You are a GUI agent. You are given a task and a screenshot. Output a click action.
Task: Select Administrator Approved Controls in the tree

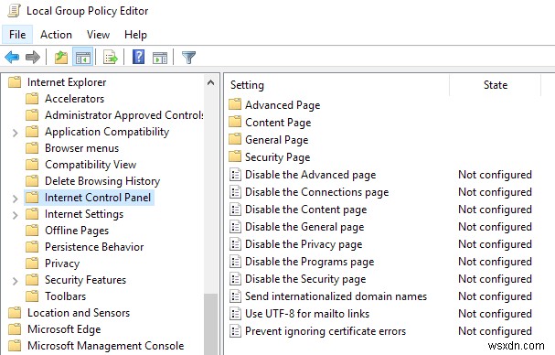pyautogui.click(x=124, y=115)
